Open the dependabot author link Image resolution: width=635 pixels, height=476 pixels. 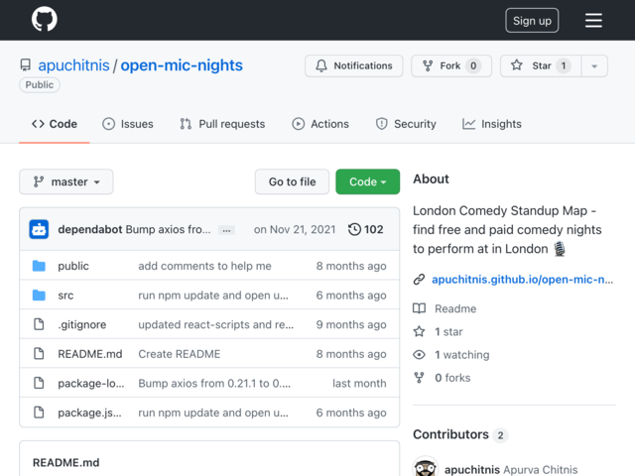coord(90,229)
